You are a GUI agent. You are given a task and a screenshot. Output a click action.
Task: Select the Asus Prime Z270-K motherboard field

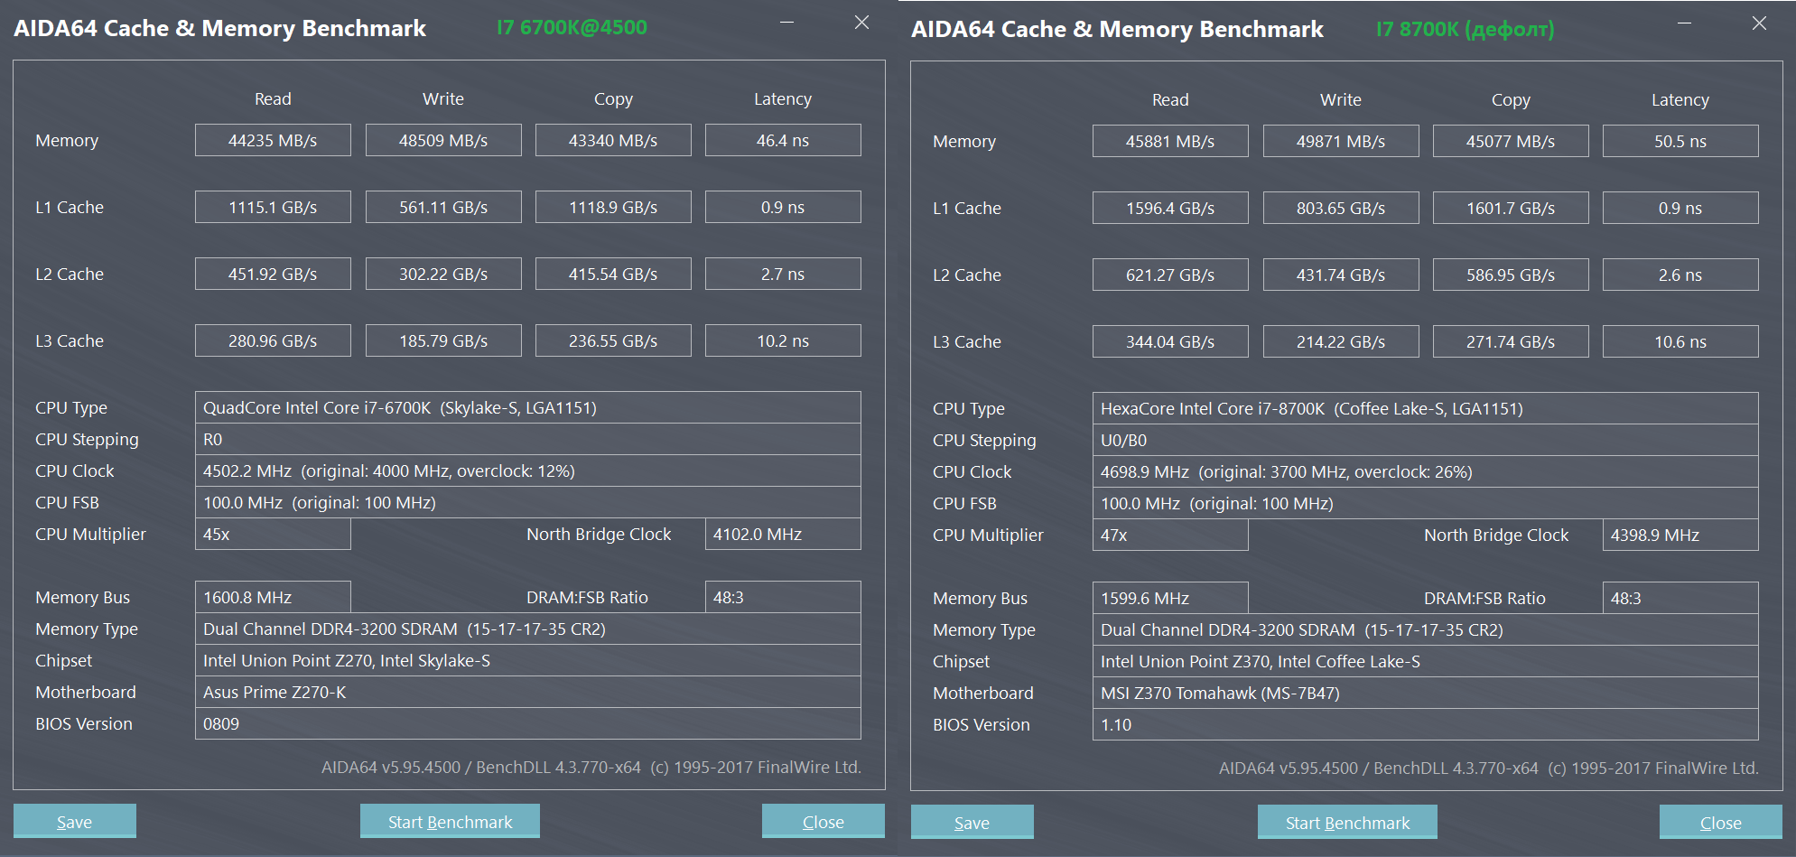[x=527, y=692]
